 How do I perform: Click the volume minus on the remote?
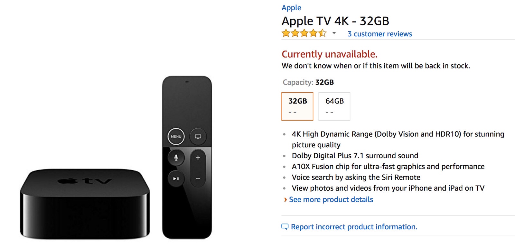click(x=198, y=178)
